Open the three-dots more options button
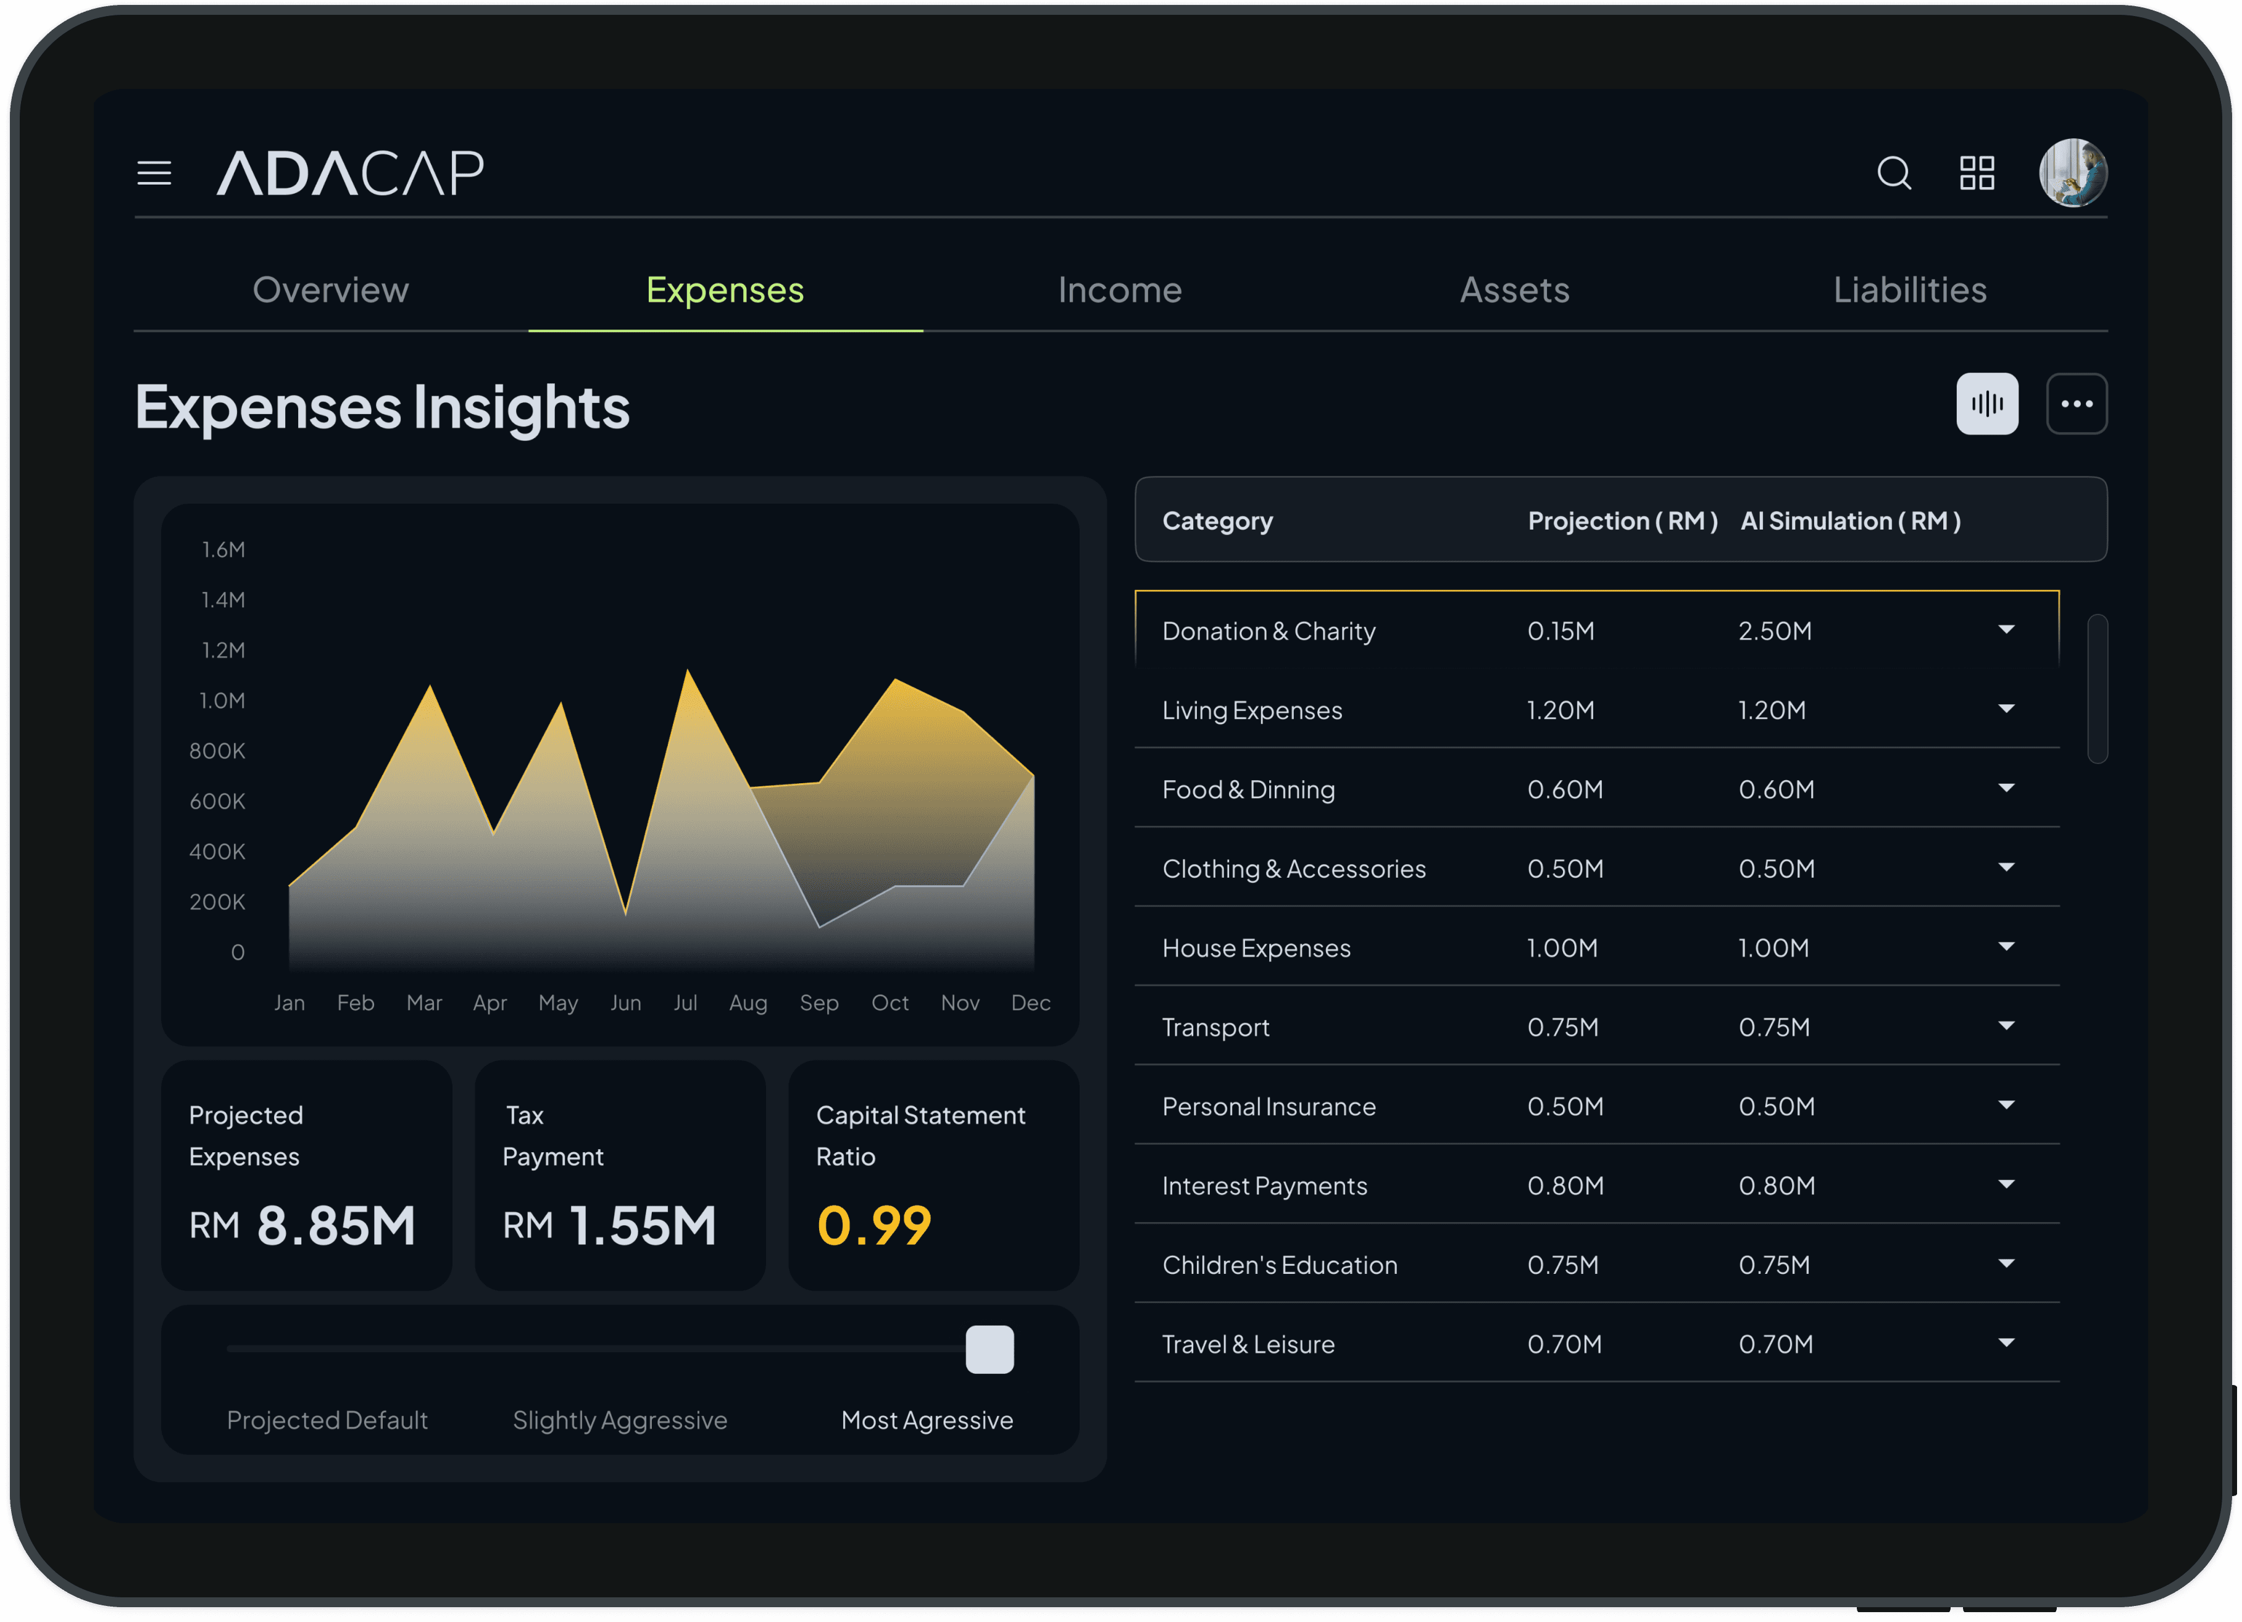 [2076, 403]
